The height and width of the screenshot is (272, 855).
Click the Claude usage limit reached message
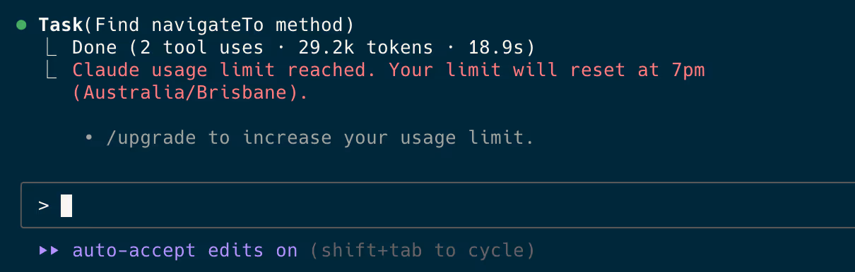pyautogui.click(x=389, y=82)
